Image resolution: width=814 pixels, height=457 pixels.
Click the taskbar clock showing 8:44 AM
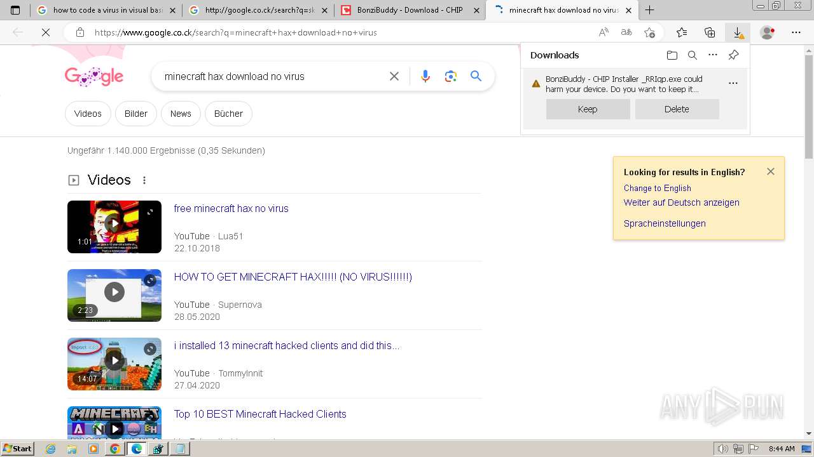[x=782, y=449]
